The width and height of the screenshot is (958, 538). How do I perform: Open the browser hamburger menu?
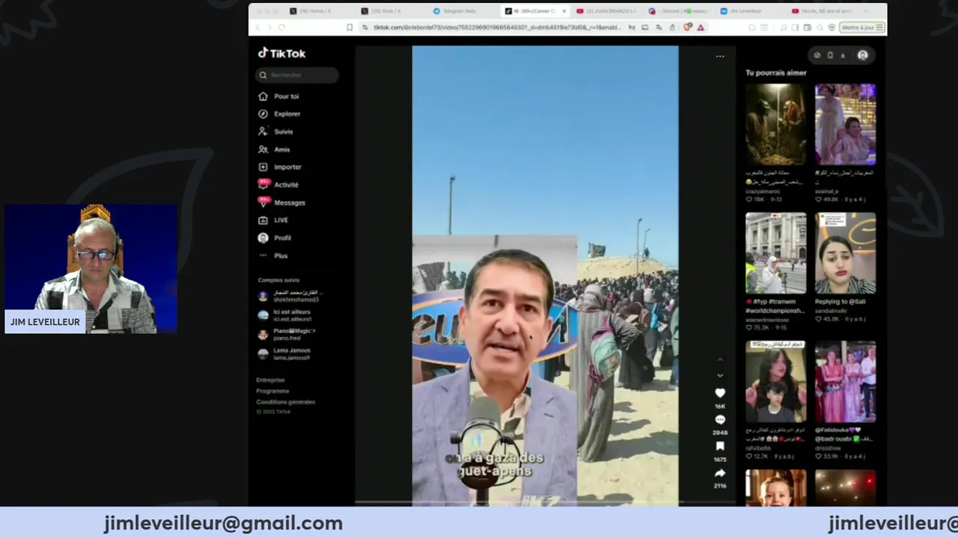(880, 28)
